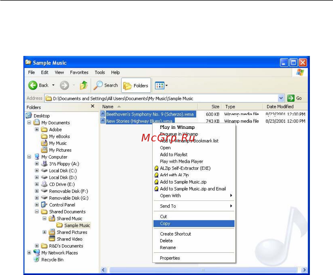The width and height of the screenshot is (333, 275).
Task: Select Desktop icon in folder tree
Action: [x=29, y=115]
